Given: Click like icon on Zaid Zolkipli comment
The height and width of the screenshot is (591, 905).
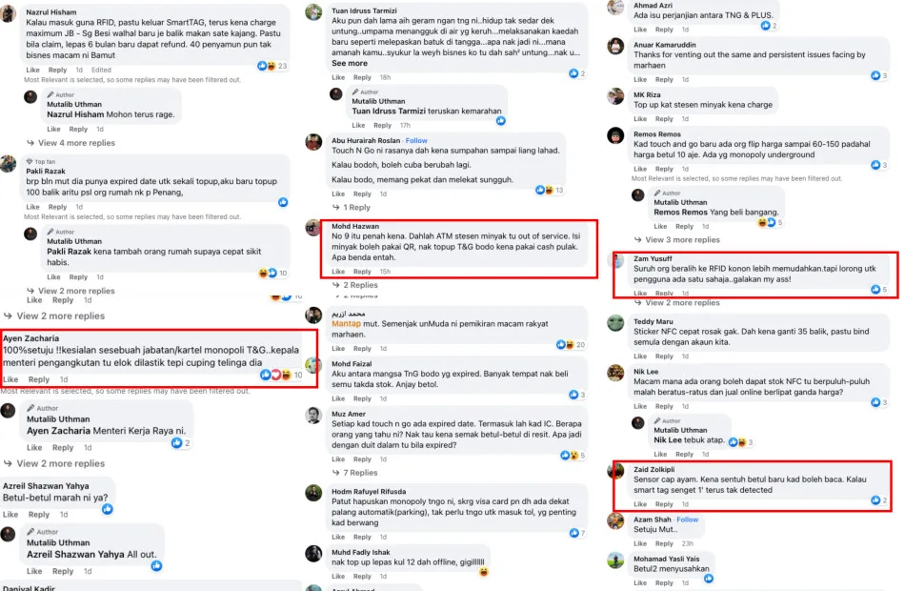Looking at the screenshot, I should click(x=875, y=500).
